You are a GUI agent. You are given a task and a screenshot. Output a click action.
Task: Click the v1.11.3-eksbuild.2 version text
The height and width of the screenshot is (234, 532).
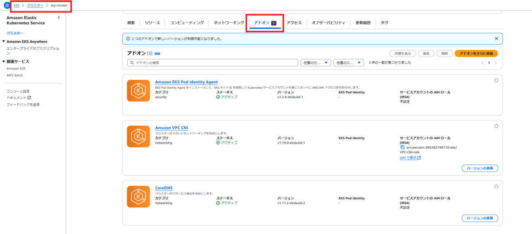click(x=291, y=203)
